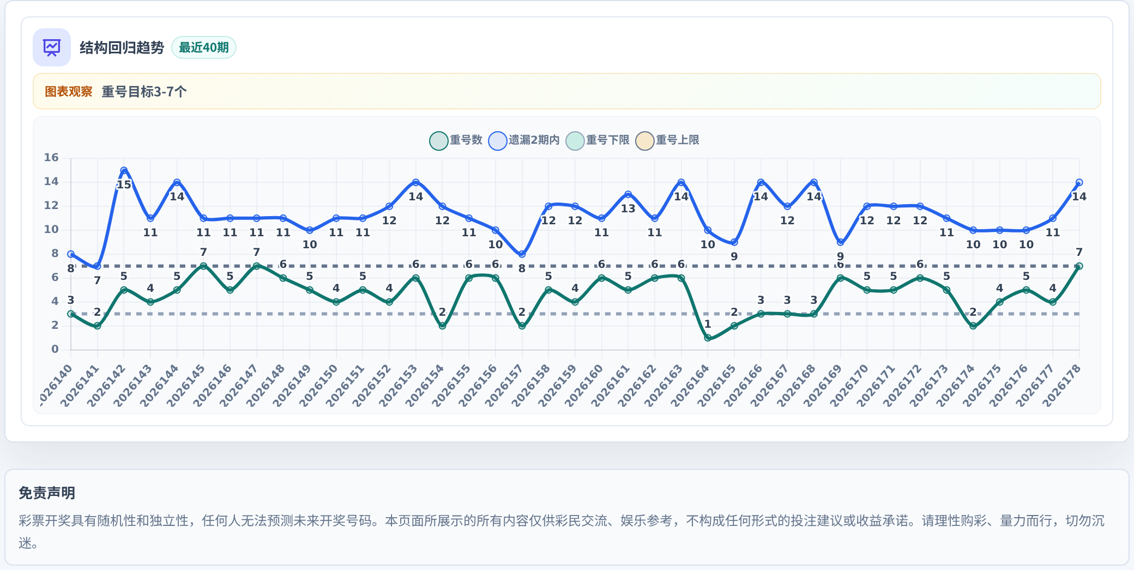Click x-axis label 2026141
Viewport: 1134px width, 570px height.
(x=80, y=385)
